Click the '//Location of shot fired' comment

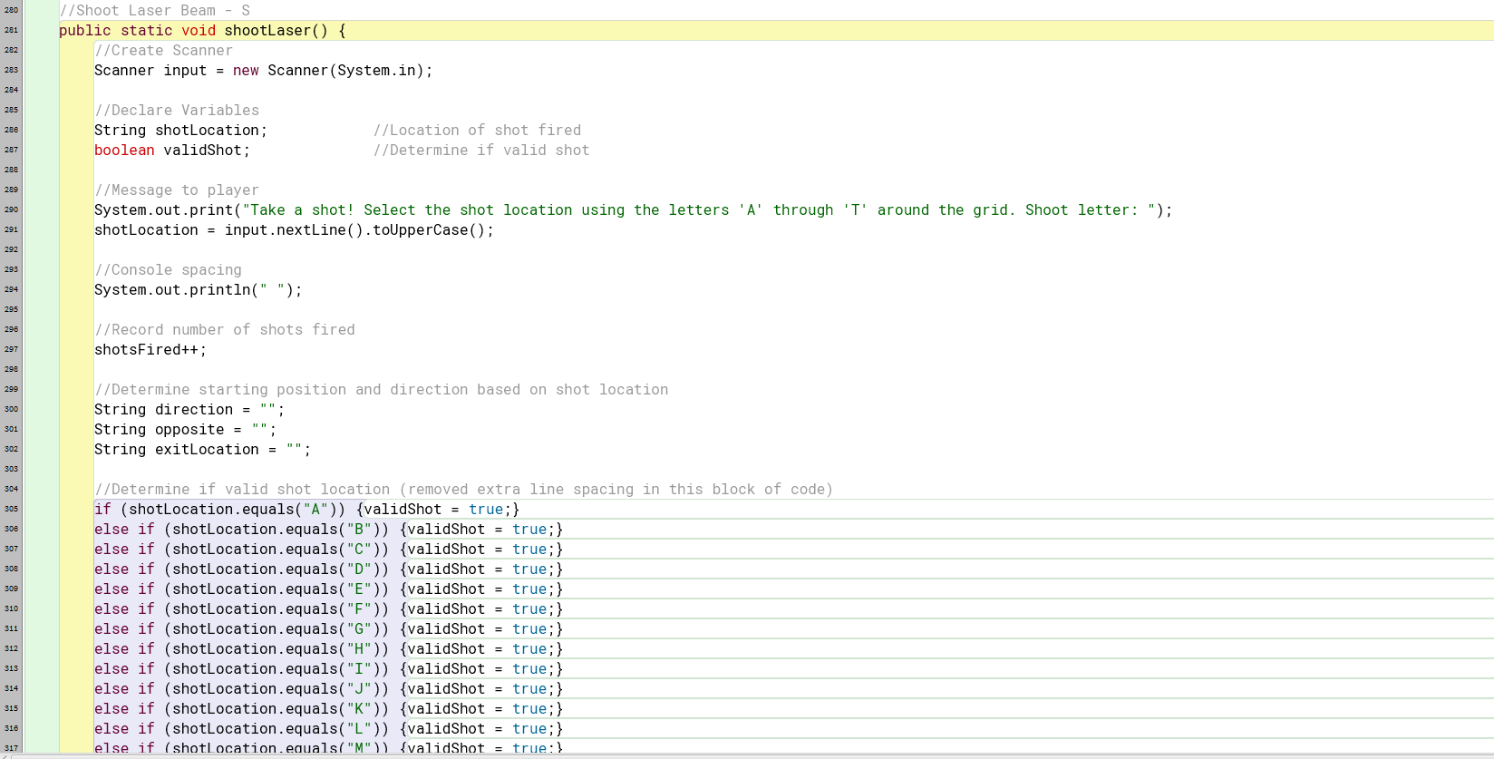pos(477,131)
